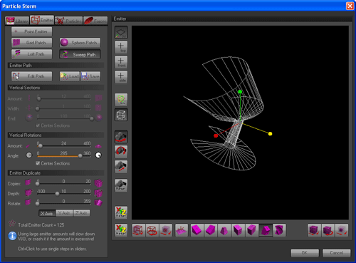This screenshot has width=356, height=263.
Task: Select Grid Patch emitter type
Action: click(x=32, y=43)
